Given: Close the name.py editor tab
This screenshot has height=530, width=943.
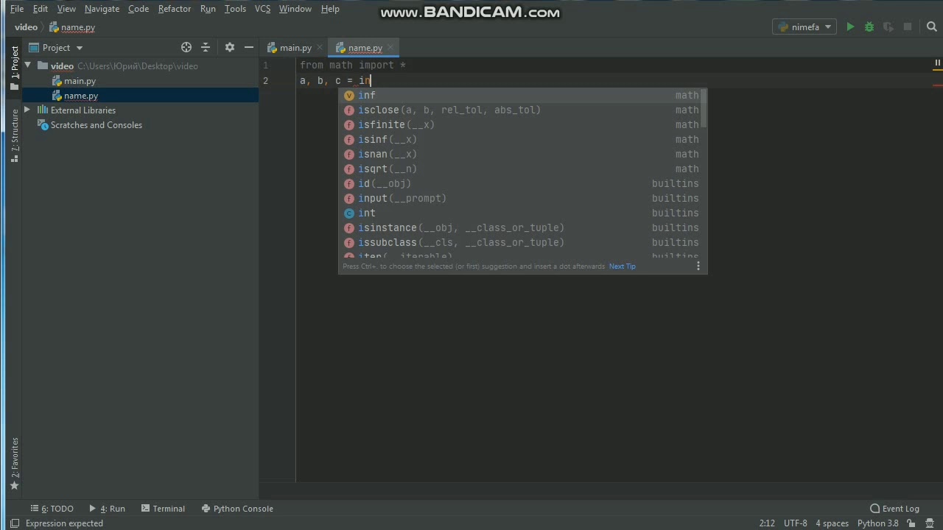Looking at the screenshot, I should click(x=390, y=48).
